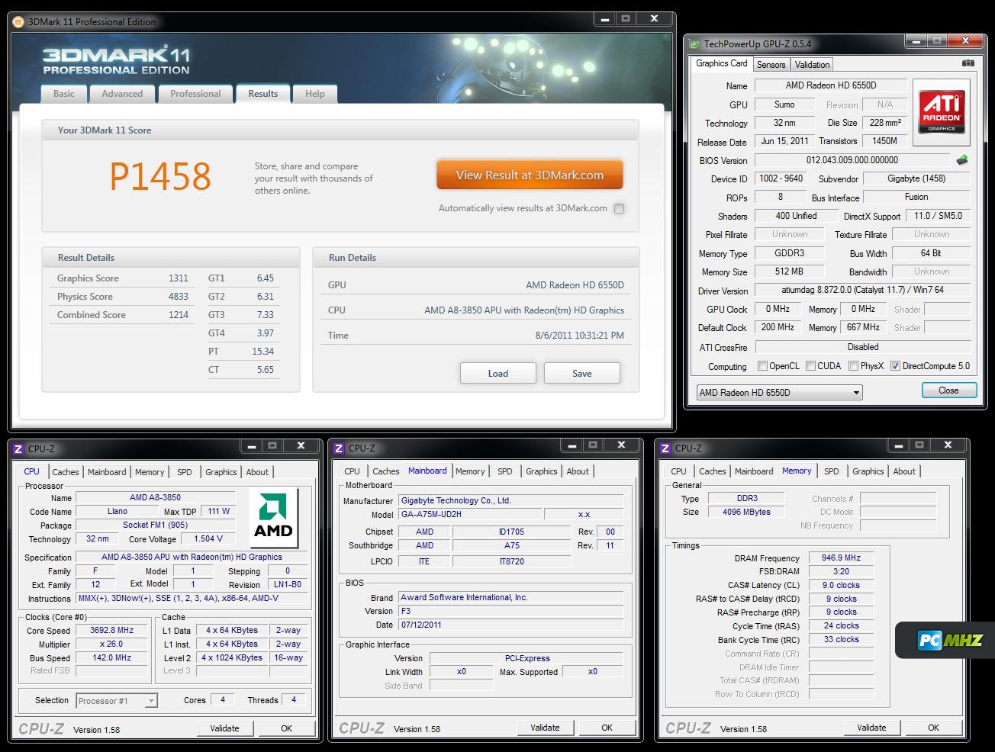Click the BIOS Version field in GPU-Z
Screen dimensions: 995x752
tap(852, 160)
